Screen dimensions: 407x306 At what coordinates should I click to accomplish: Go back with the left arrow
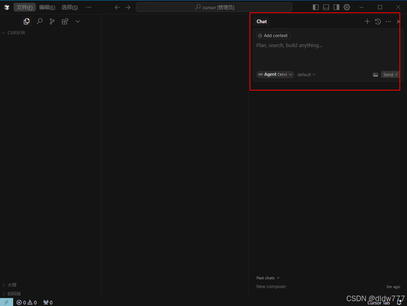[x=117, y=7]
